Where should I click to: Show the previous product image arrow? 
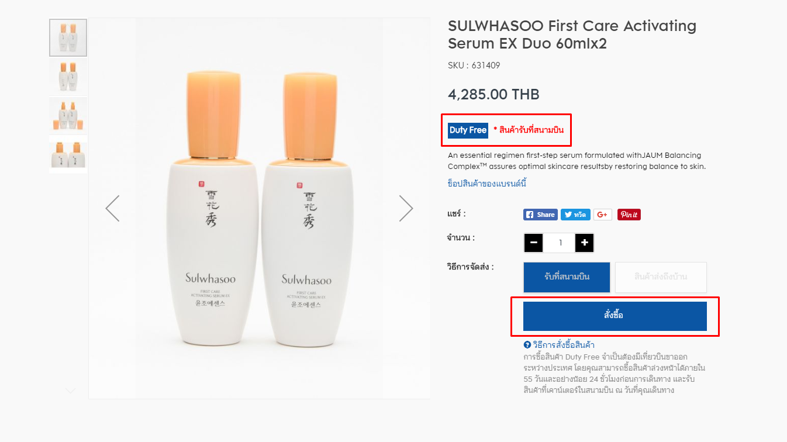(112, 208)
